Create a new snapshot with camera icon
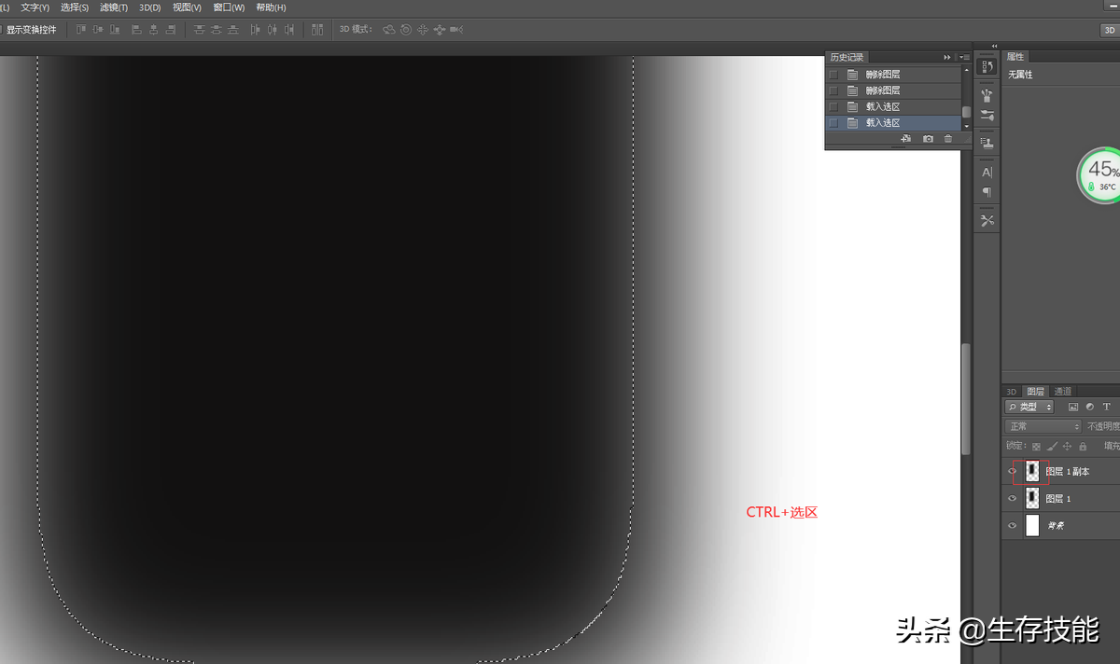The height and width of the screenshot is (664, 1120). coord(928,139)
